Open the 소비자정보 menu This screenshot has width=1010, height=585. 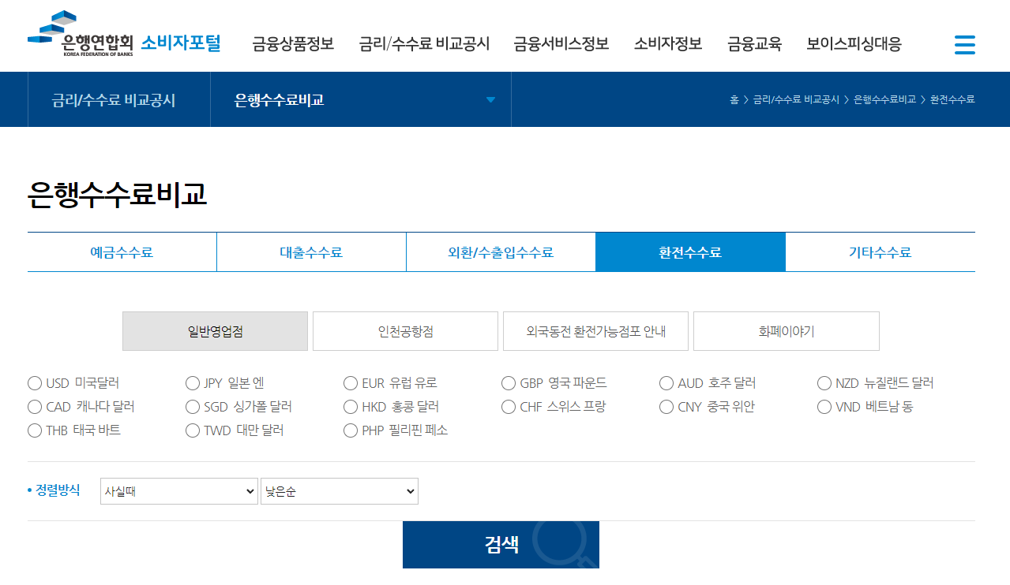click(x=668, y=45)
